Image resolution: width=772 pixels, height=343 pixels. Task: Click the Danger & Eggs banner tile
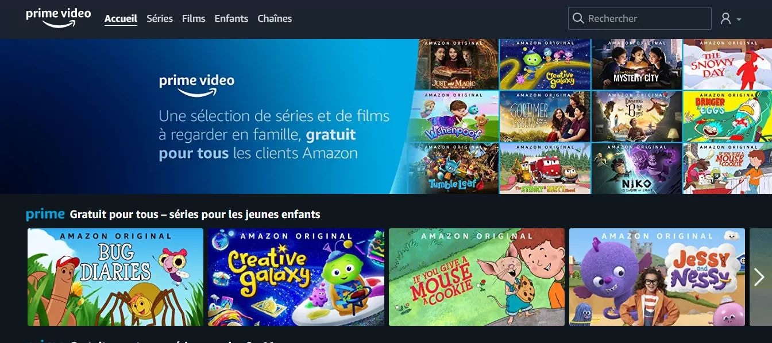pos(727,116)
